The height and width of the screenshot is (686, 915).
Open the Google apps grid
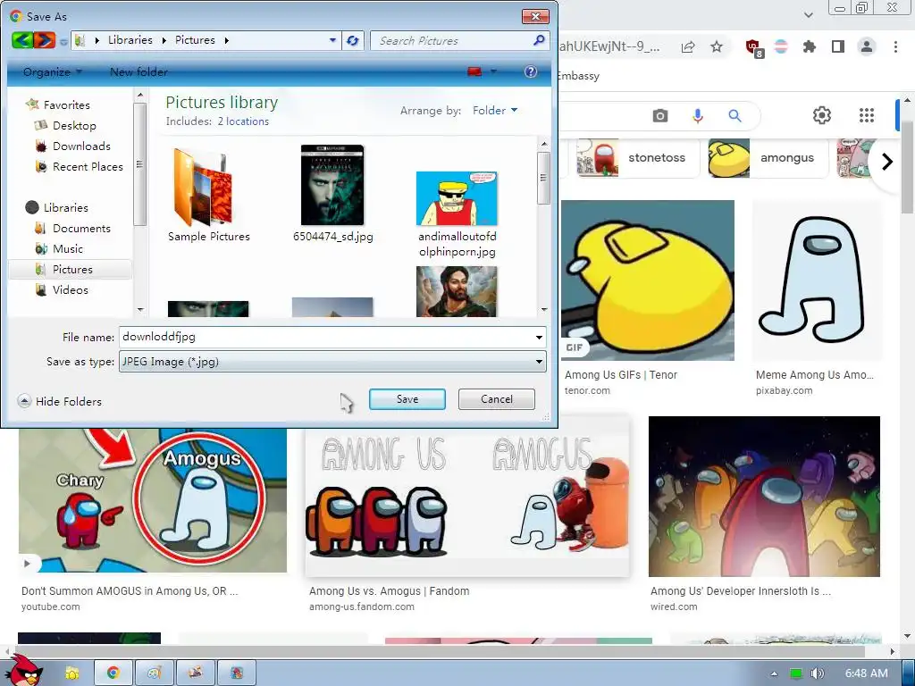(x=867, y=115)
